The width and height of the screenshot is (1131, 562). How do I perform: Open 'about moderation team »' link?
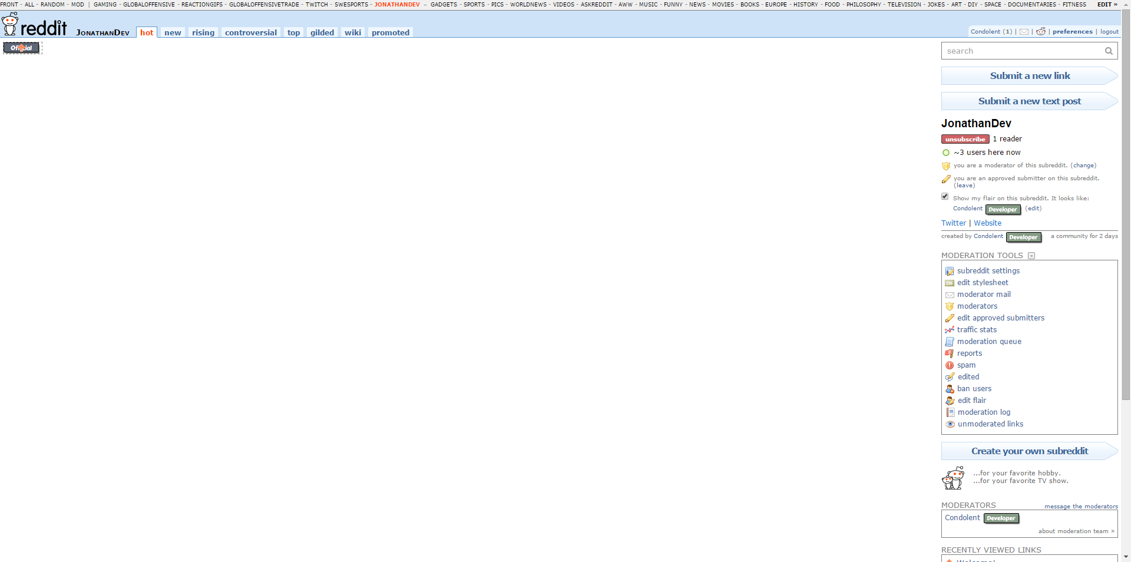tap(1076, 531)
